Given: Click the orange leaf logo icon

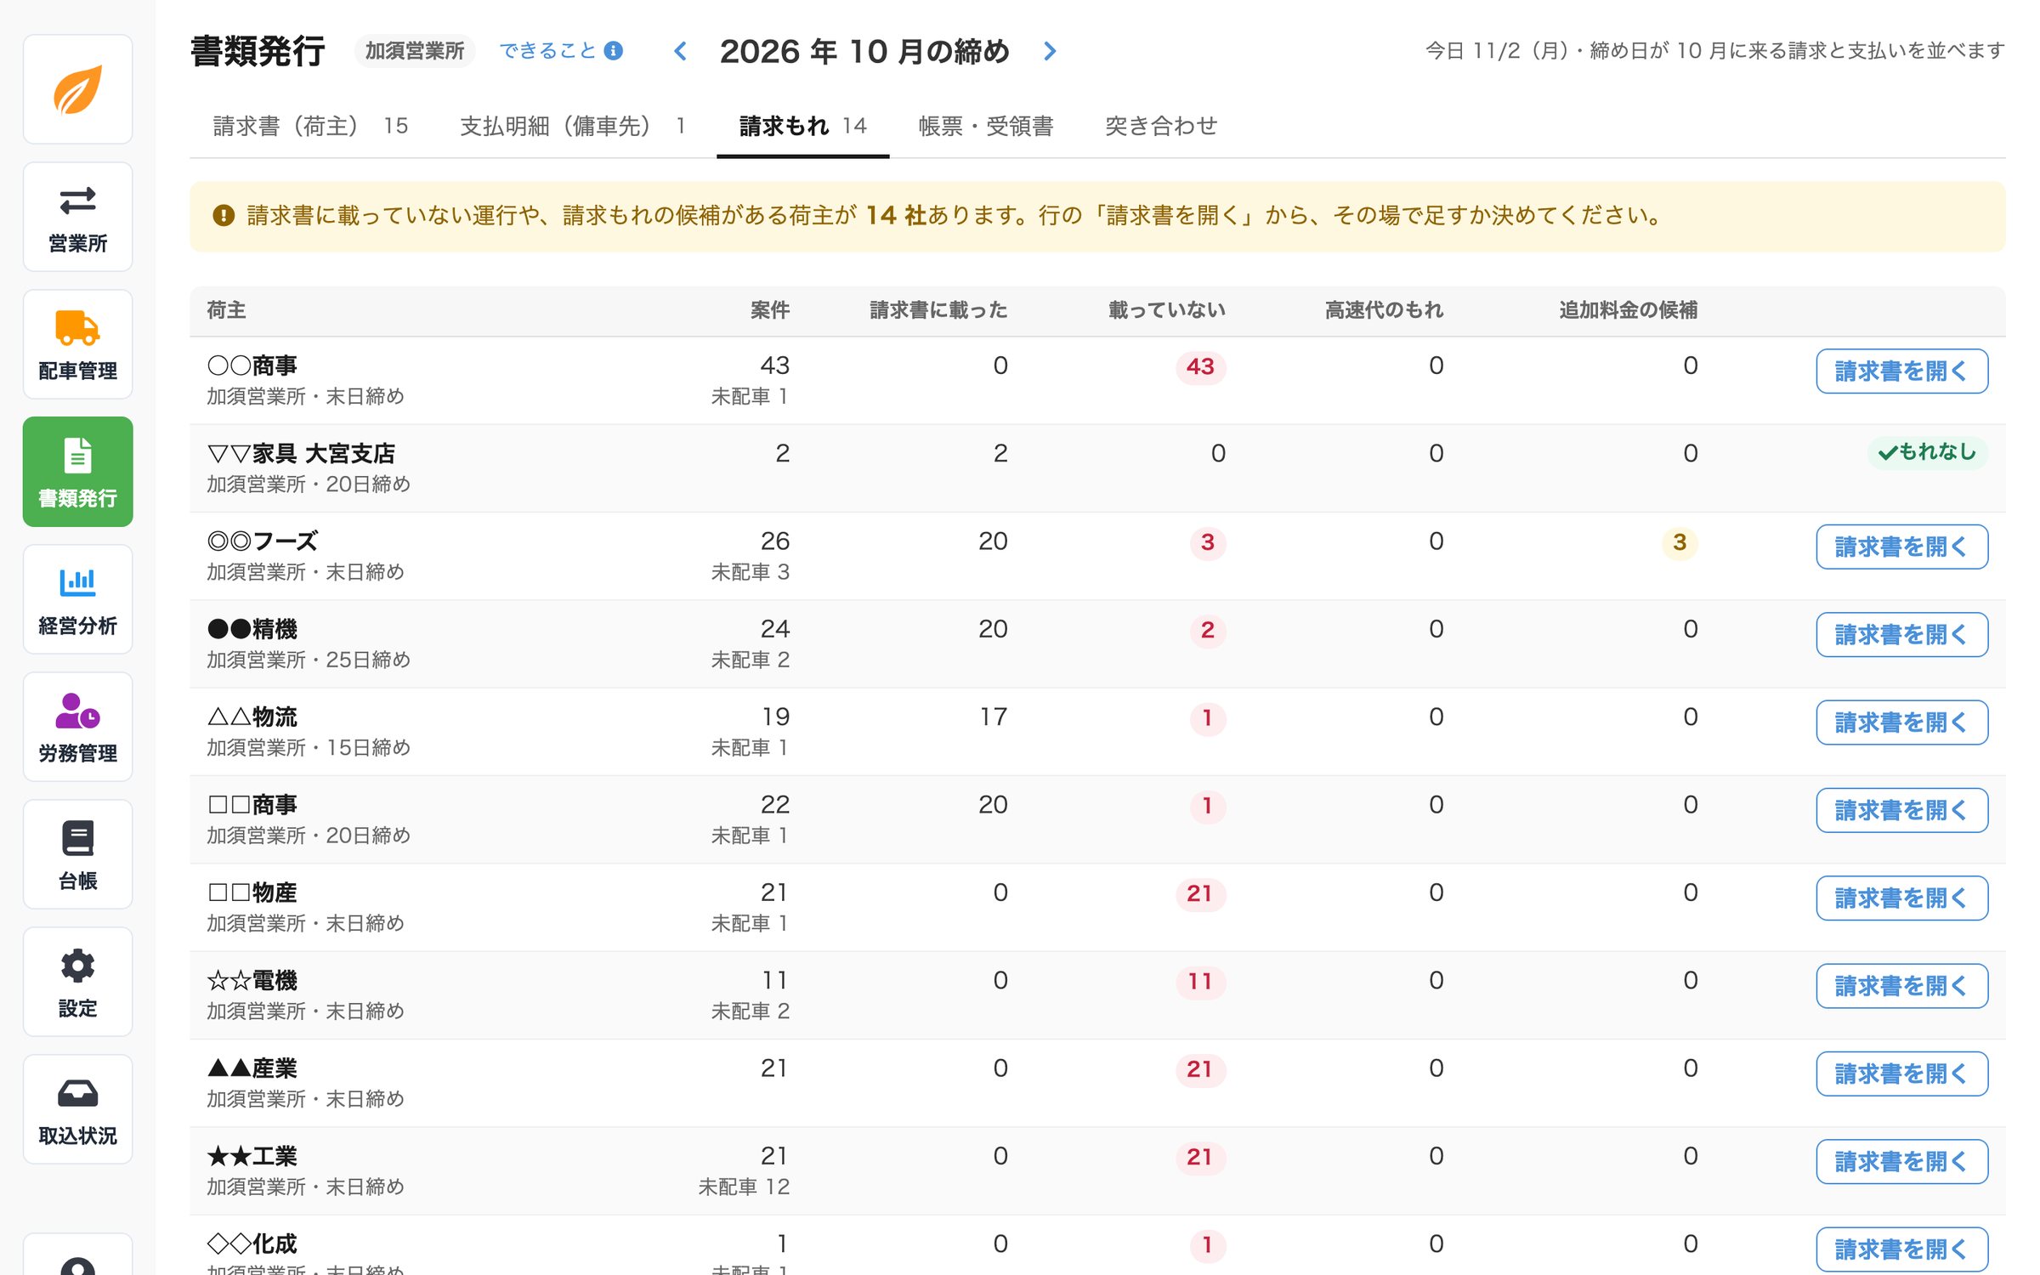Looking at the screenshot, I should (77, 89).
